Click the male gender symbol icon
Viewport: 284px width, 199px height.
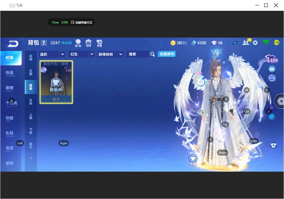[271, 117]
